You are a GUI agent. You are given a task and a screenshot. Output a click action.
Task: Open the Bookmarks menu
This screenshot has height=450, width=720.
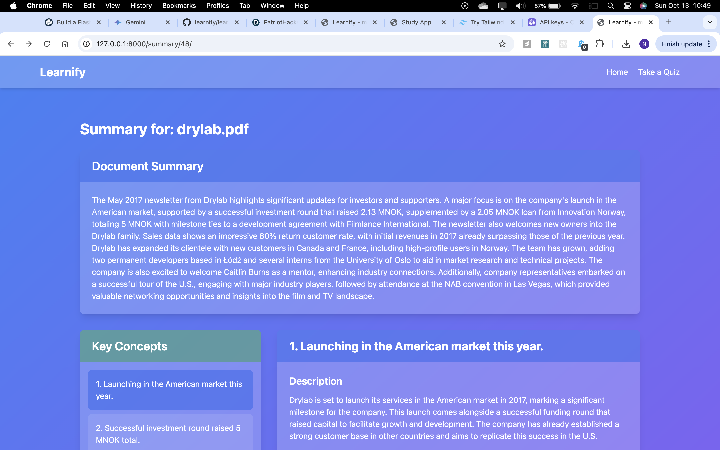[179, 6]
